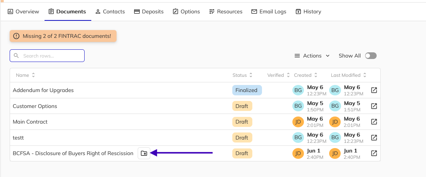Click BG last modified avatar in Addendum row

(335, 91)
